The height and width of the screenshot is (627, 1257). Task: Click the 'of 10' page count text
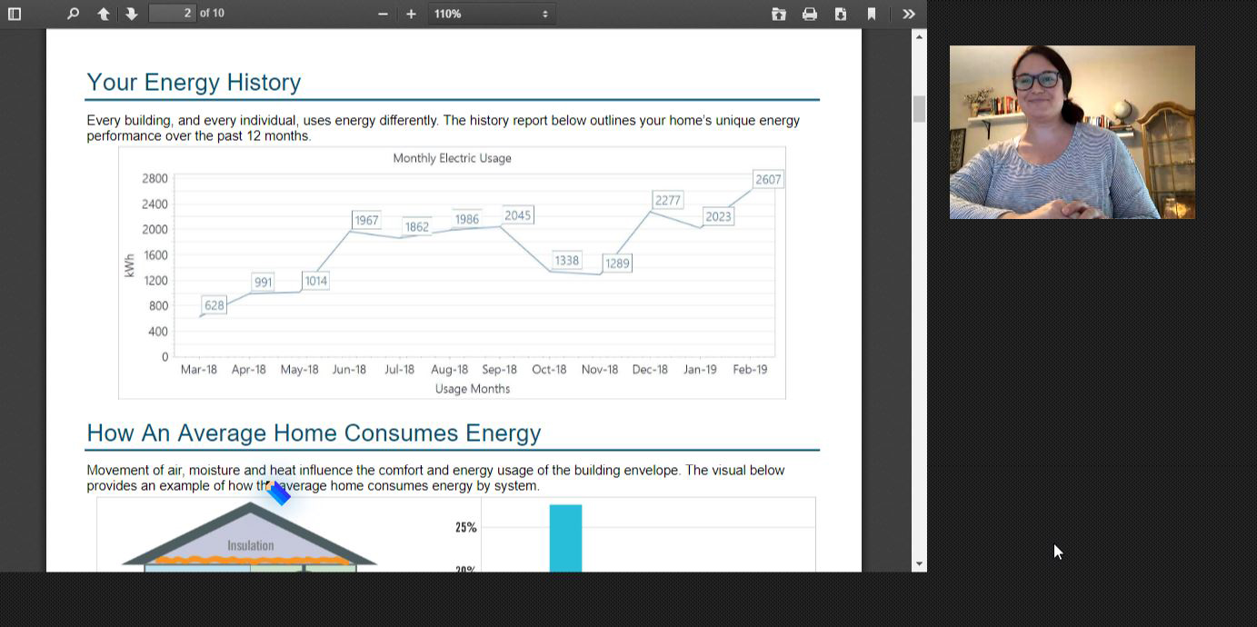212,13
